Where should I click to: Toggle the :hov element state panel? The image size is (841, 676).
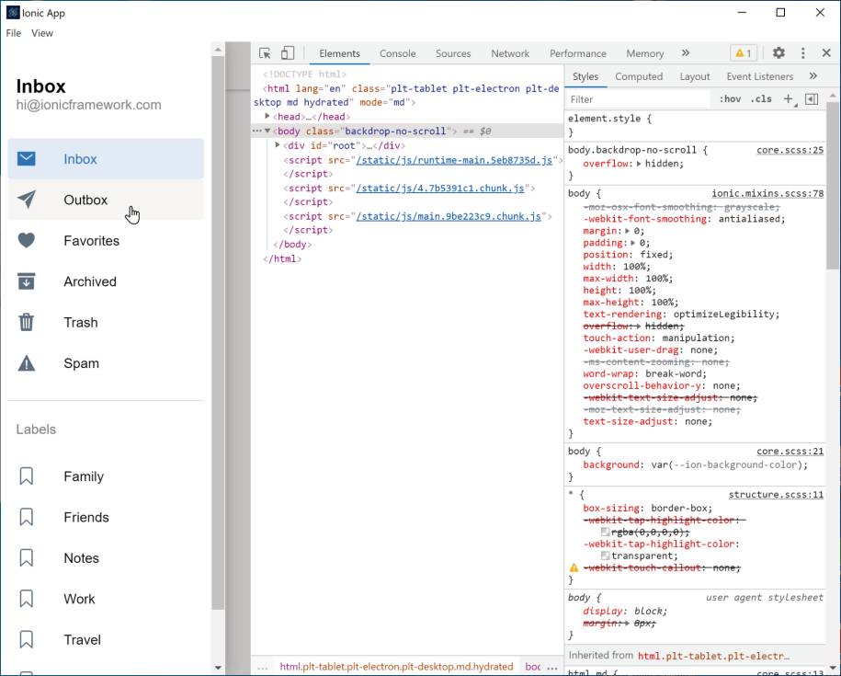730,98
